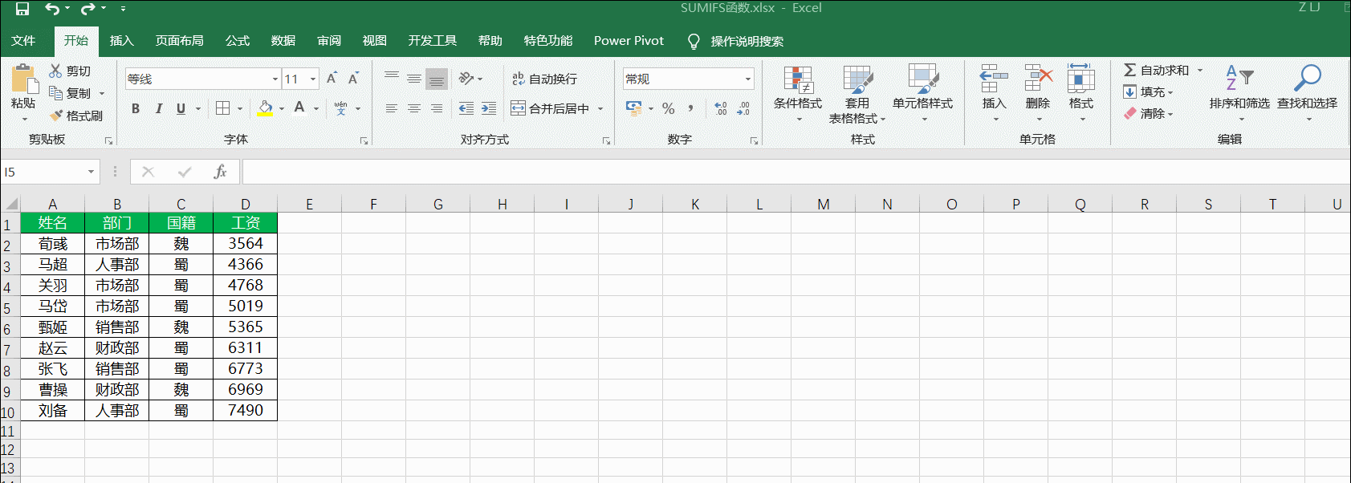Toggle align text left
This screenshot has width=1351, height=483.
pyautogui.click(x=392, y=108)
